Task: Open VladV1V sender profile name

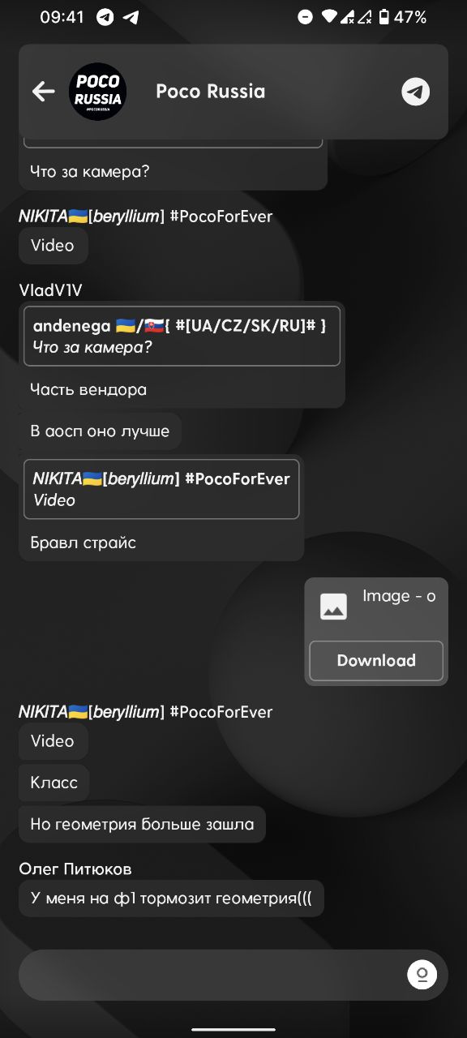Action: coord(50,290)
